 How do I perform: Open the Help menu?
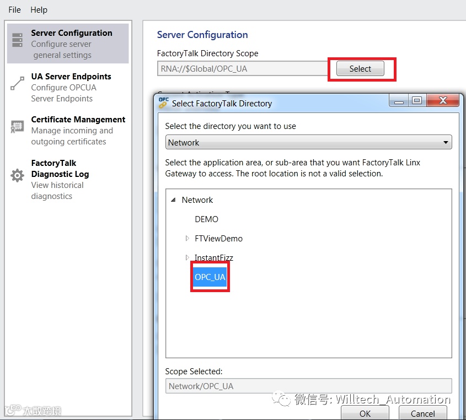39,10
